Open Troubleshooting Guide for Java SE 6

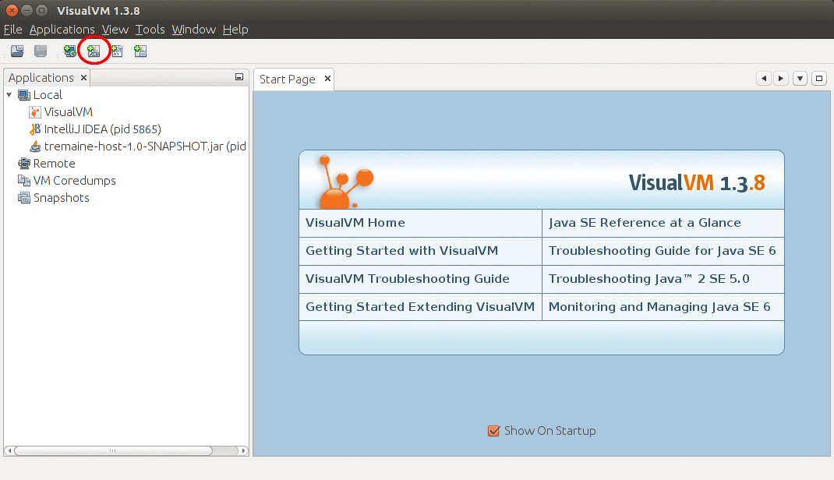coord(663,251)
